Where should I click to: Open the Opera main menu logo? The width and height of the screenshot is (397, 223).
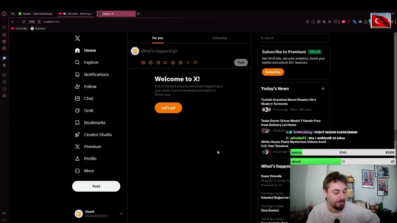click(x=4, y=14)
